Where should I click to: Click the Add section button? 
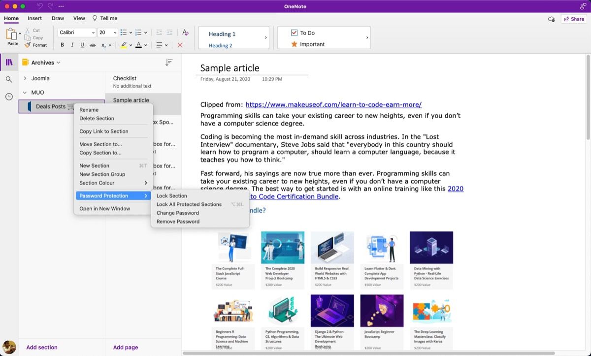pyautogui.click(x=41, y=347)
